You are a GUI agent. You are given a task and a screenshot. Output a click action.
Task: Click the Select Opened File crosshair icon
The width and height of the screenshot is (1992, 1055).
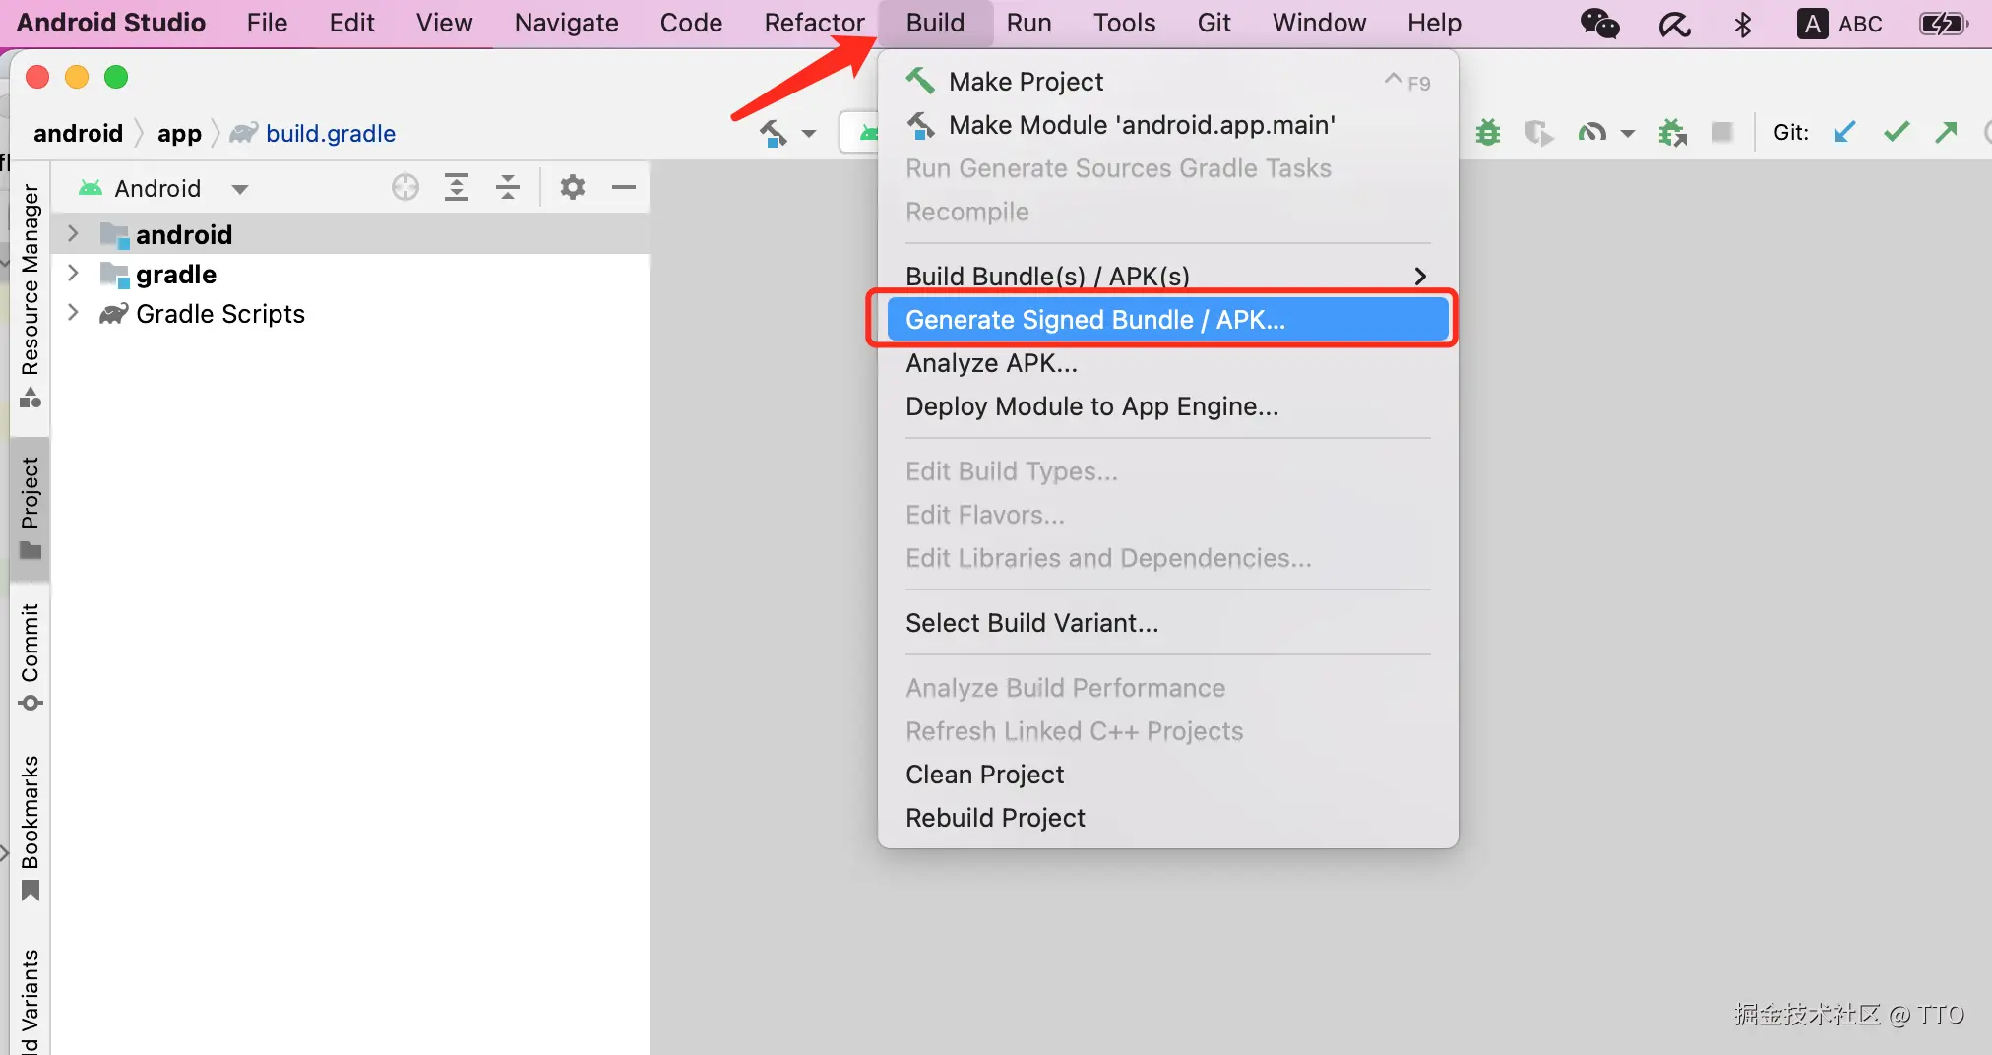click(x=405, y=187)
